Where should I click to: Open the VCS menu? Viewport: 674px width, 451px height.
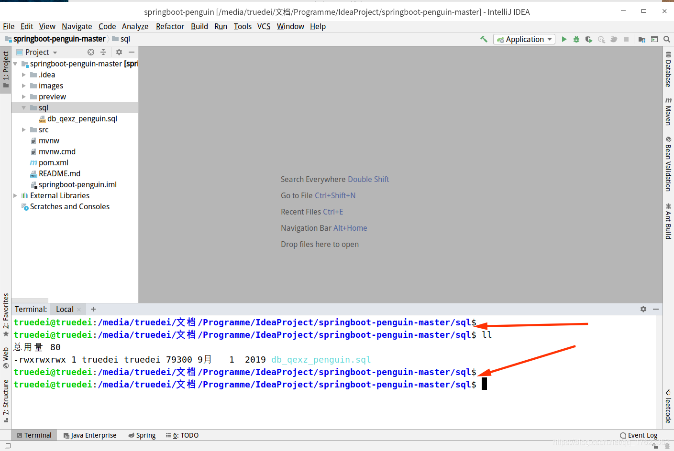coord(264,26)
